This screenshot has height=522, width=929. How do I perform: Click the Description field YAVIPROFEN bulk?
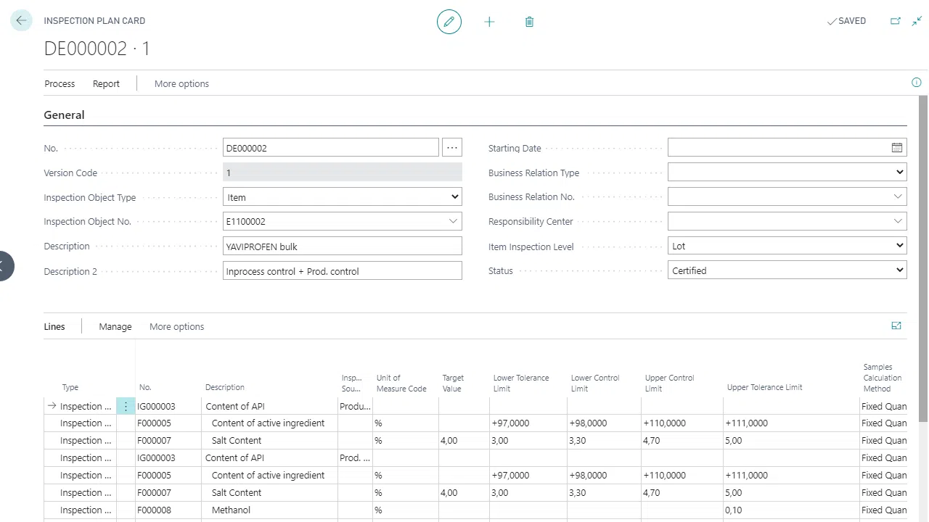[343, 246]
